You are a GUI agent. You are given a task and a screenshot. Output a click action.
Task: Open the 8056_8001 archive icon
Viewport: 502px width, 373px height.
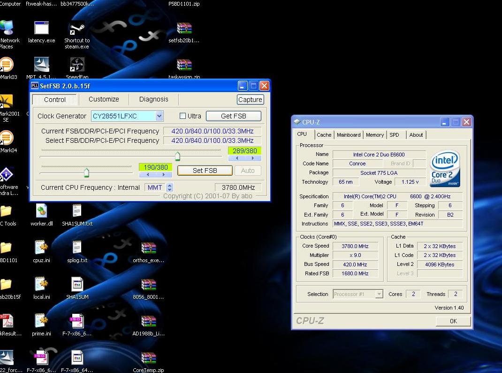(149, 285)
